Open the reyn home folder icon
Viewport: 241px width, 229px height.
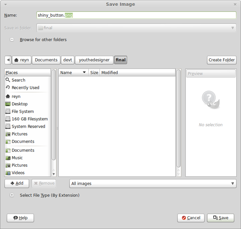(8, 96)
